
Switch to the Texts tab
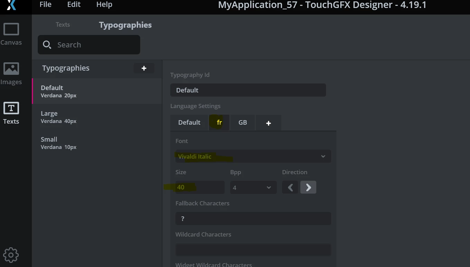pyautogui.click(x=63, y=25)
